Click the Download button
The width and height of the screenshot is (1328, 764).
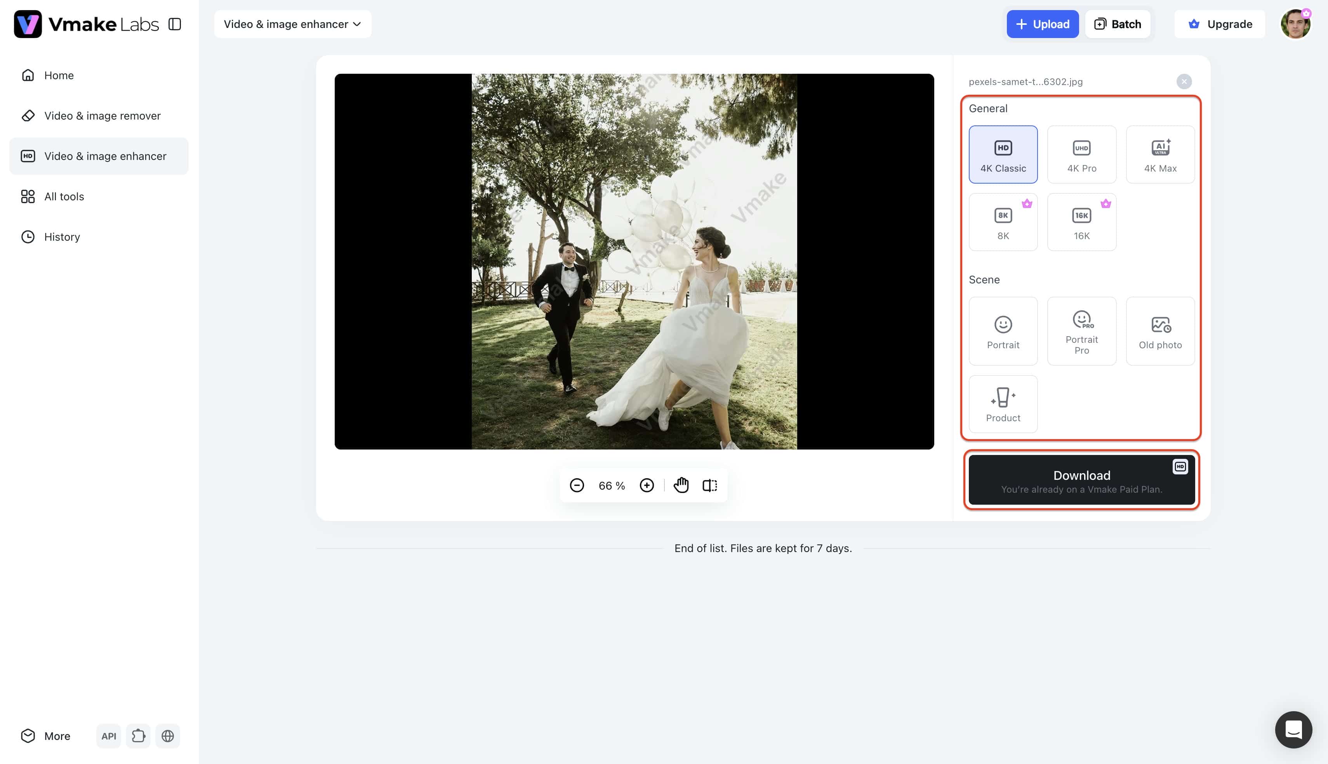(x=1081, y=479)
